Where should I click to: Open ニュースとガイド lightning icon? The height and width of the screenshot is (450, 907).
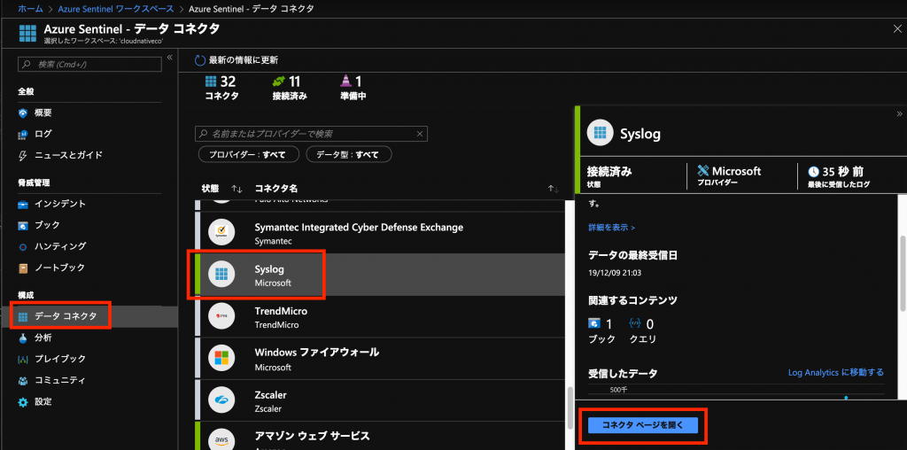23,156
